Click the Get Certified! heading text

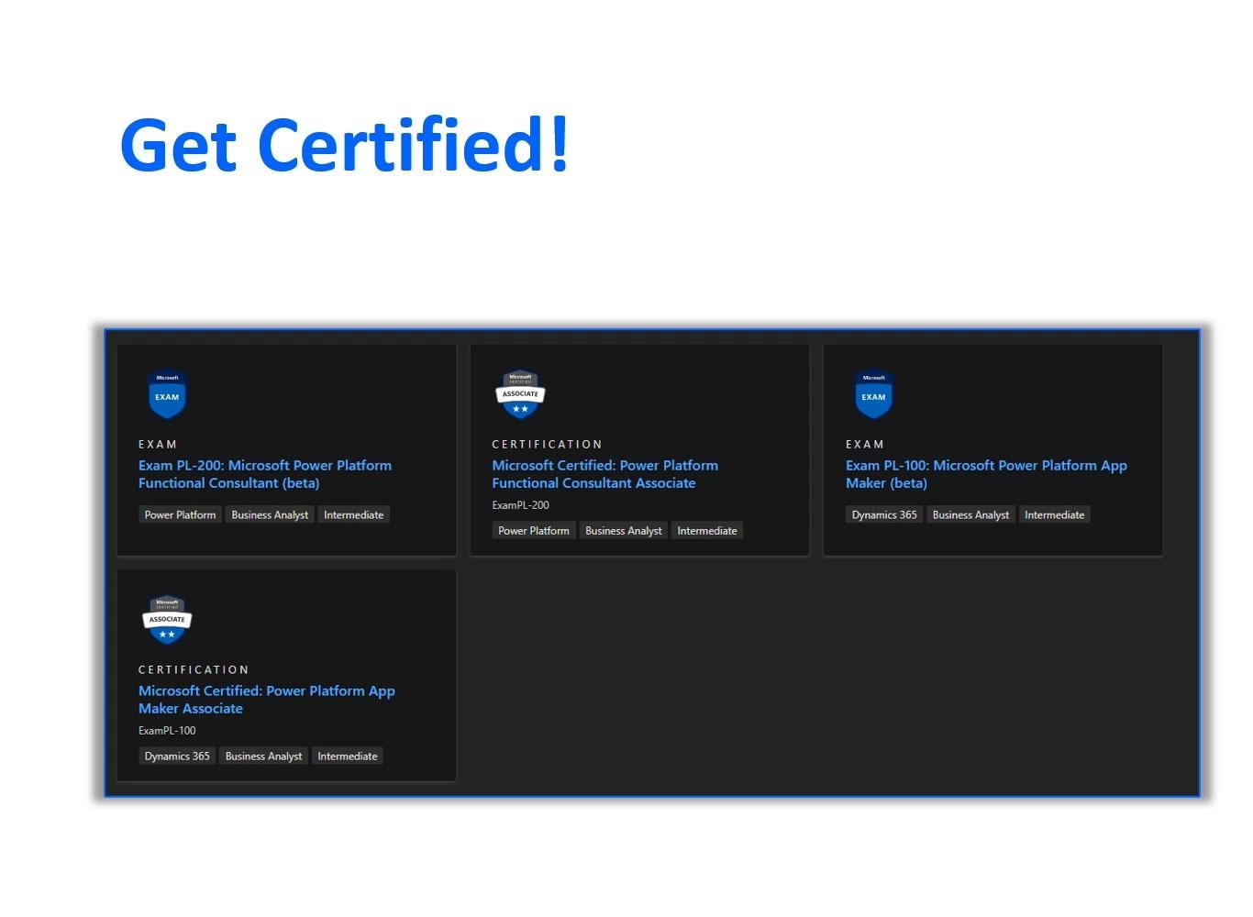tap(344, 145)
